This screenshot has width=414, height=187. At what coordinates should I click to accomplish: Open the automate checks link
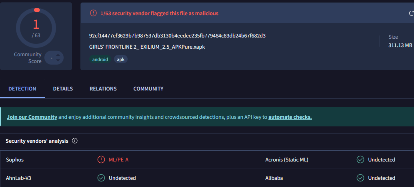[x=290, y=117]
